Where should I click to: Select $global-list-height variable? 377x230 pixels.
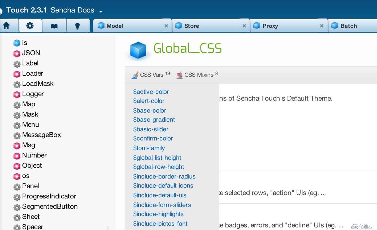pyautogui.click(x=157, y=158)
